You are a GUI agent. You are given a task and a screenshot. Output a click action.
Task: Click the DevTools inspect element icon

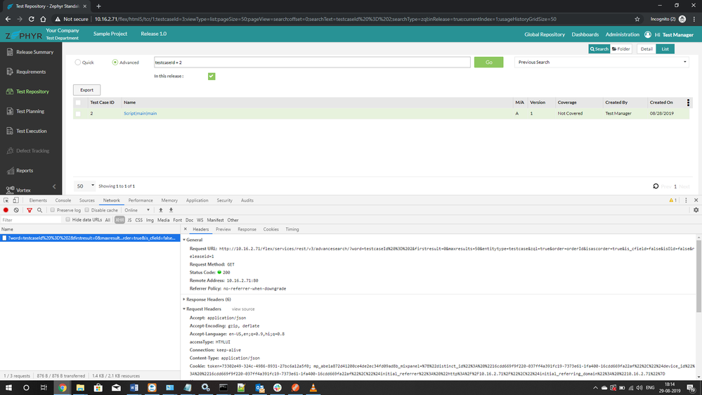(x=6, y=200)
